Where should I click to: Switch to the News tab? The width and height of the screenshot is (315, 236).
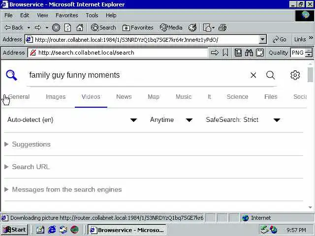pos(124,97)
